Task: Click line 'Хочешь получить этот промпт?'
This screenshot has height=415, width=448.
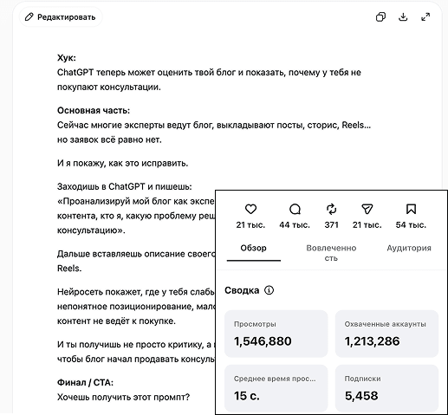Action: [123, 397]
